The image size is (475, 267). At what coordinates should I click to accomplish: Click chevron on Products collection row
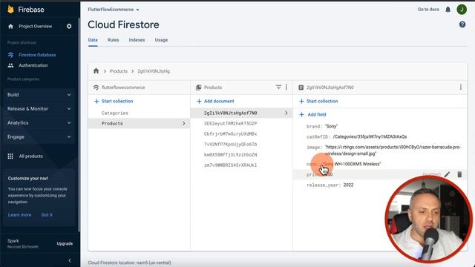coord(183,124)
